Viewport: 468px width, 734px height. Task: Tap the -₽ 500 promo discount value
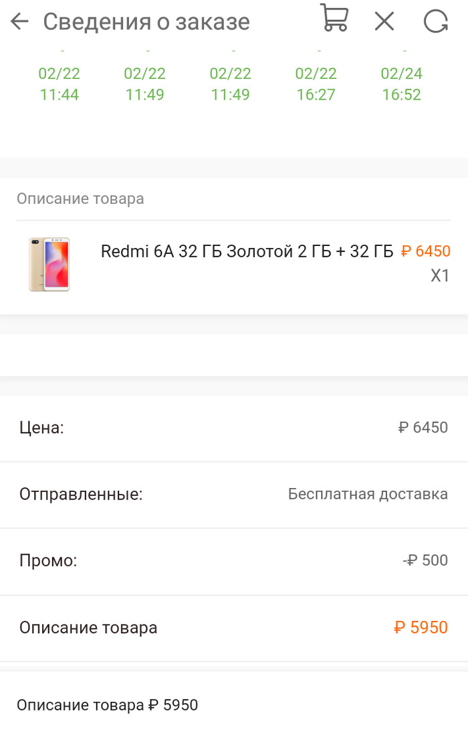point(426,560)
